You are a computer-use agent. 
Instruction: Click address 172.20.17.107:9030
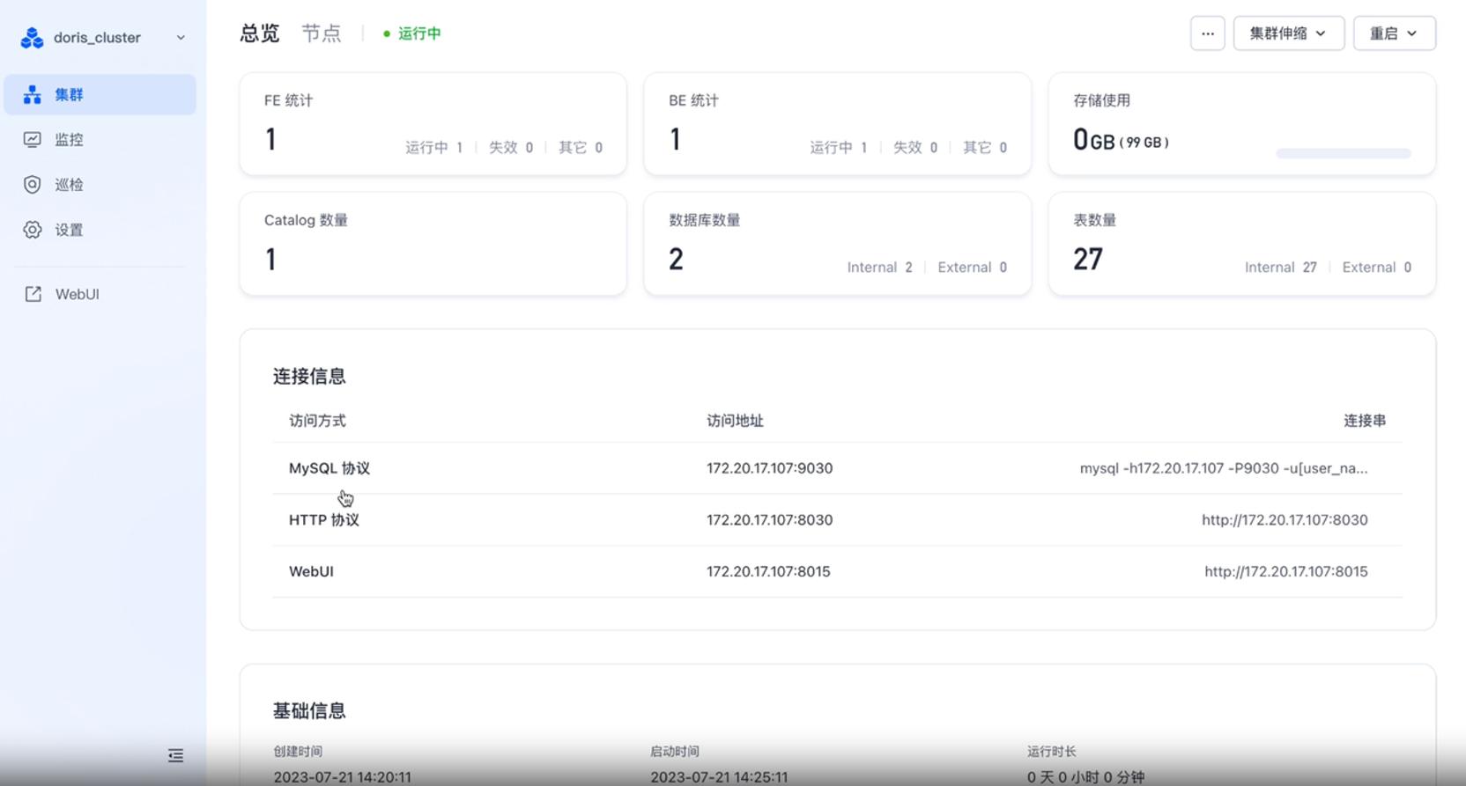point(769,468)
